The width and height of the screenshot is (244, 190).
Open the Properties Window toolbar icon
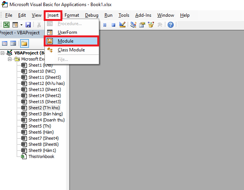point(142,25)
